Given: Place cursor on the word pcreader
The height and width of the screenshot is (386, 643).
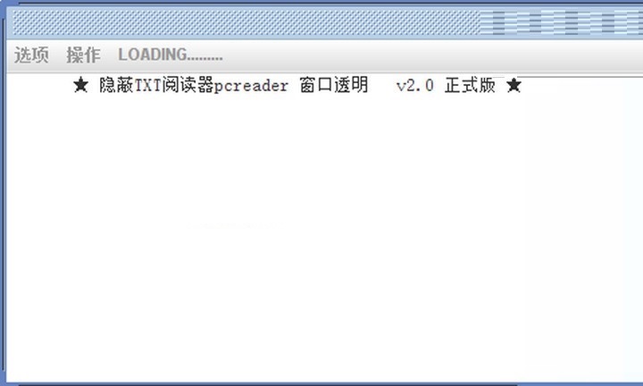Looking at the screenshot, I should [251, 86].
